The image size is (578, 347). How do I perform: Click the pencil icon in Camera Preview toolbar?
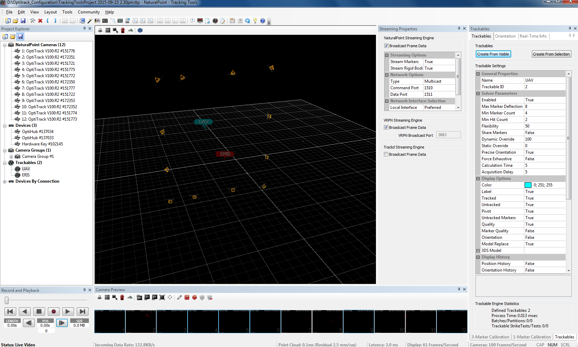tap(179, 298)
